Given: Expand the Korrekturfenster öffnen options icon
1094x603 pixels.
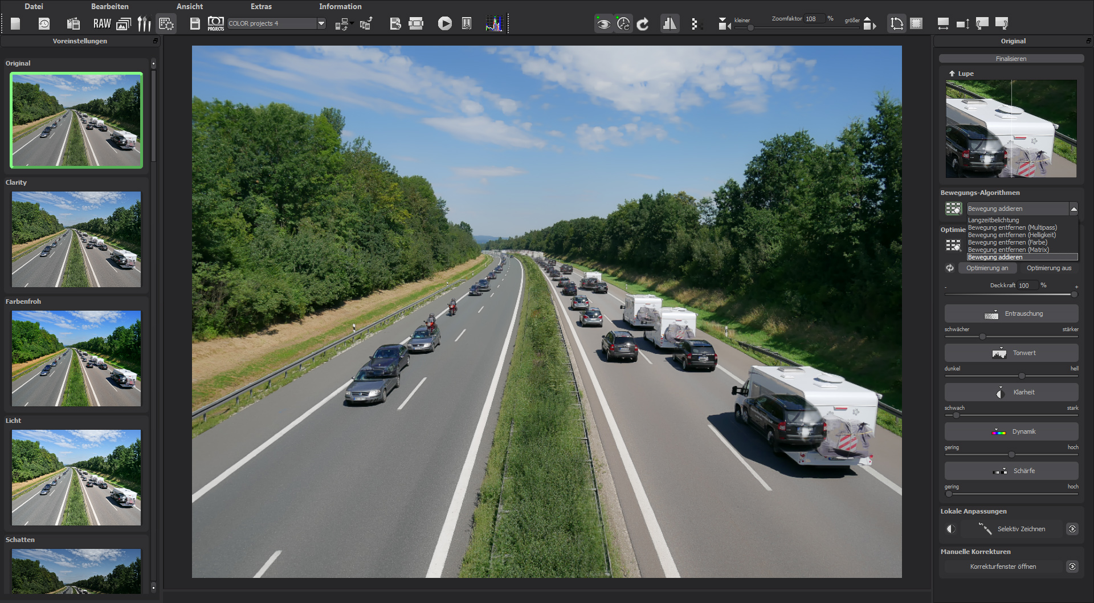Looking at the screenshot, I should (x=1072, y=567).
